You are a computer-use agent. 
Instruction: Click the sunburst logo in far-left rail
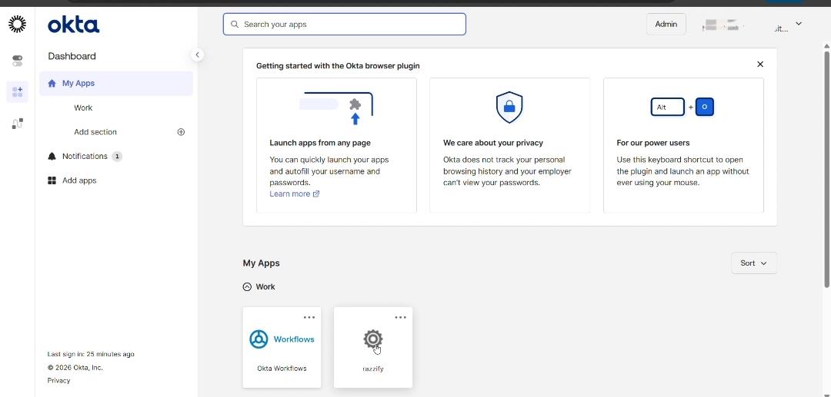click(17, 24)
